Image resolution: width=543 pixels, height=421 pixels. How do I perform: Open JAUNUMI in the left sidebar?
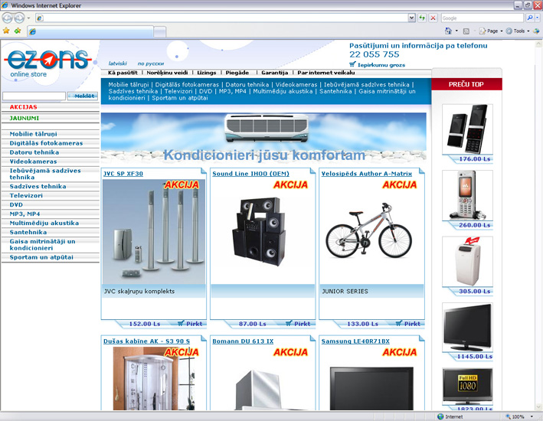[25, 118]
